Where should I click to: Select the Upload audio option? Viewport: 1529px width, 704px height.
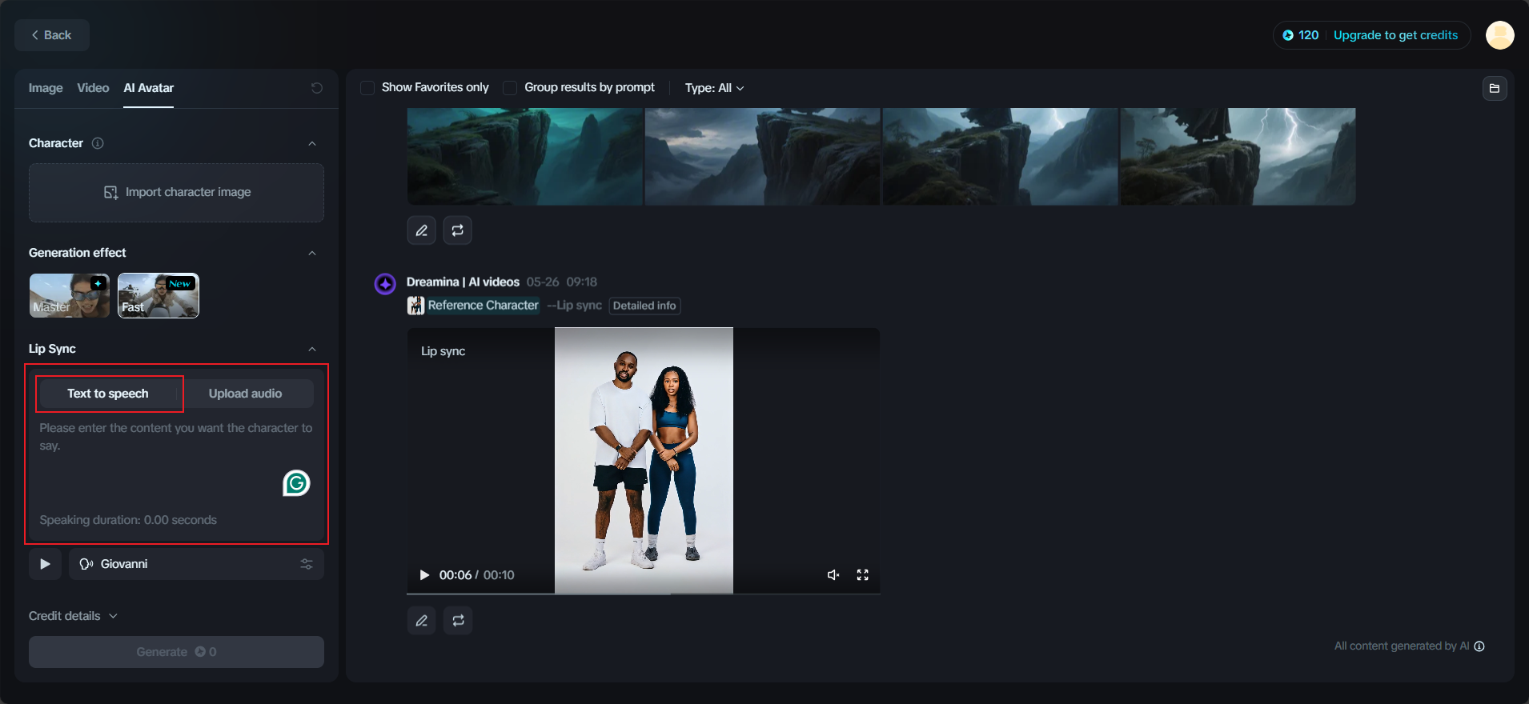click(x=246, y=394)
